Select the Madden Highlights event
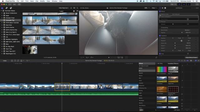The height and width of the screenshot is (112, 200). (x=12, y=40)
